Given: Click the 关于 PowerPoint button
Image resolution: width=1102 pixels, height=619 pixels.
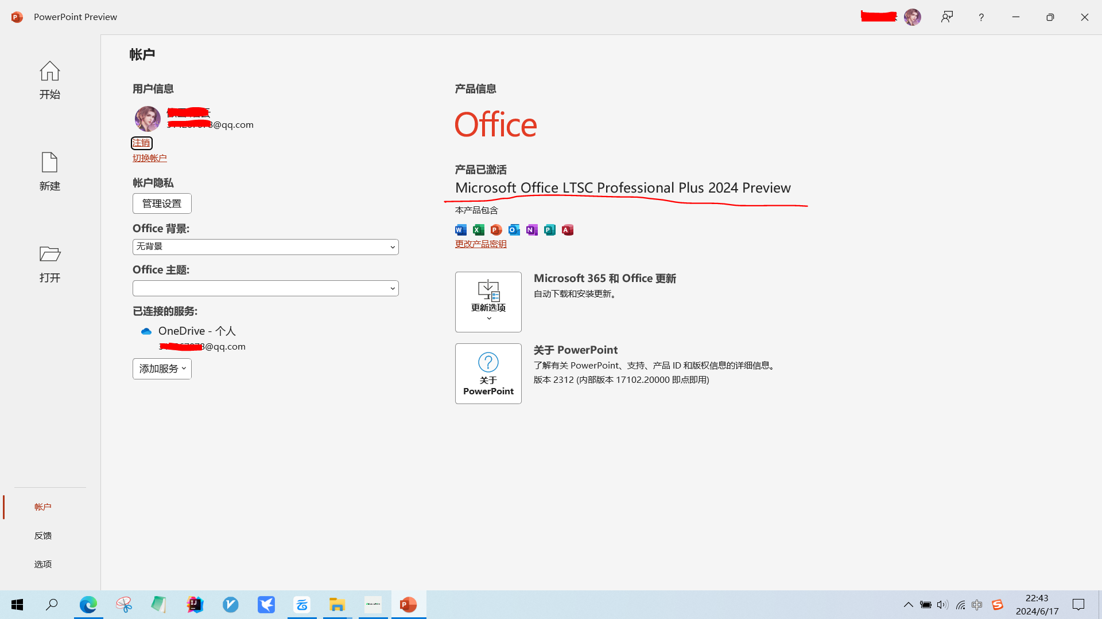Looking at the screenshot, I should click(488, 374).
